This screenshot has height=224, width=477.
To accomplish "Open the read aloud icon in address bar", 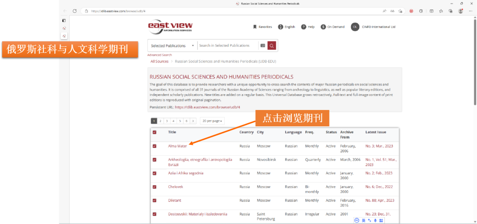I will pyautogui.click(x=385, y=11).
